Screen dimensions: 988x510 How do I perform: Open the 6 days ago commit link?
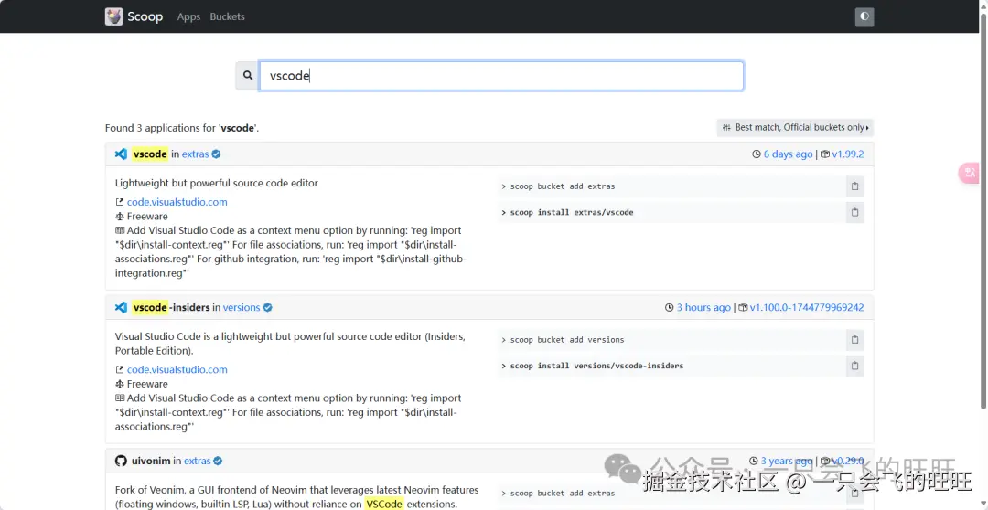(x=789, y=154)
